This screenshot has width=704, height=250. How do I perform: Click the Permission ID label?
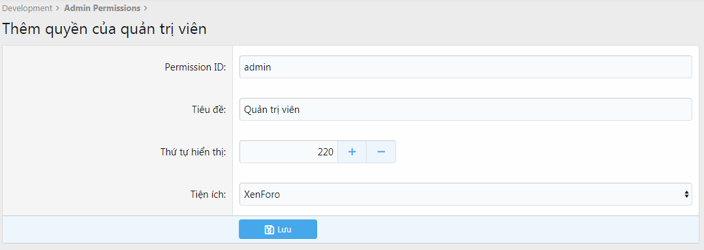[195, 67]
